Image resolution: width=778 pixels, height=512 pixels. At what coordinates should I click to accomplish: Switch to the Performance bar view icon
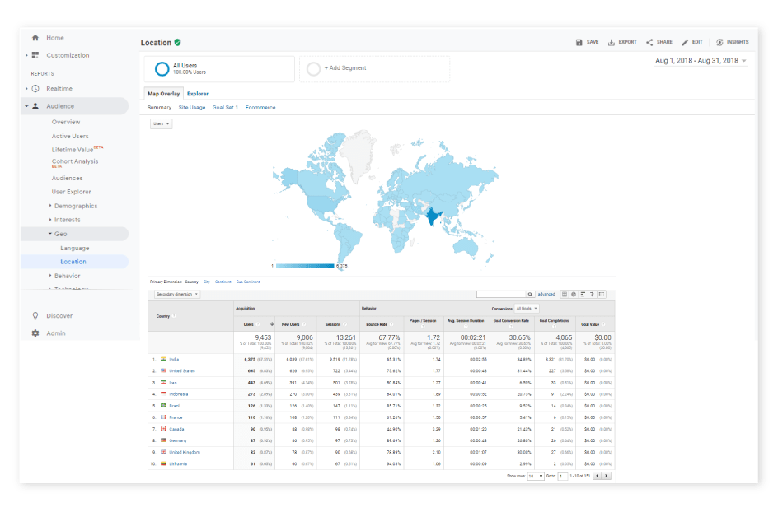pyautogui.click(x=583, y=295)
